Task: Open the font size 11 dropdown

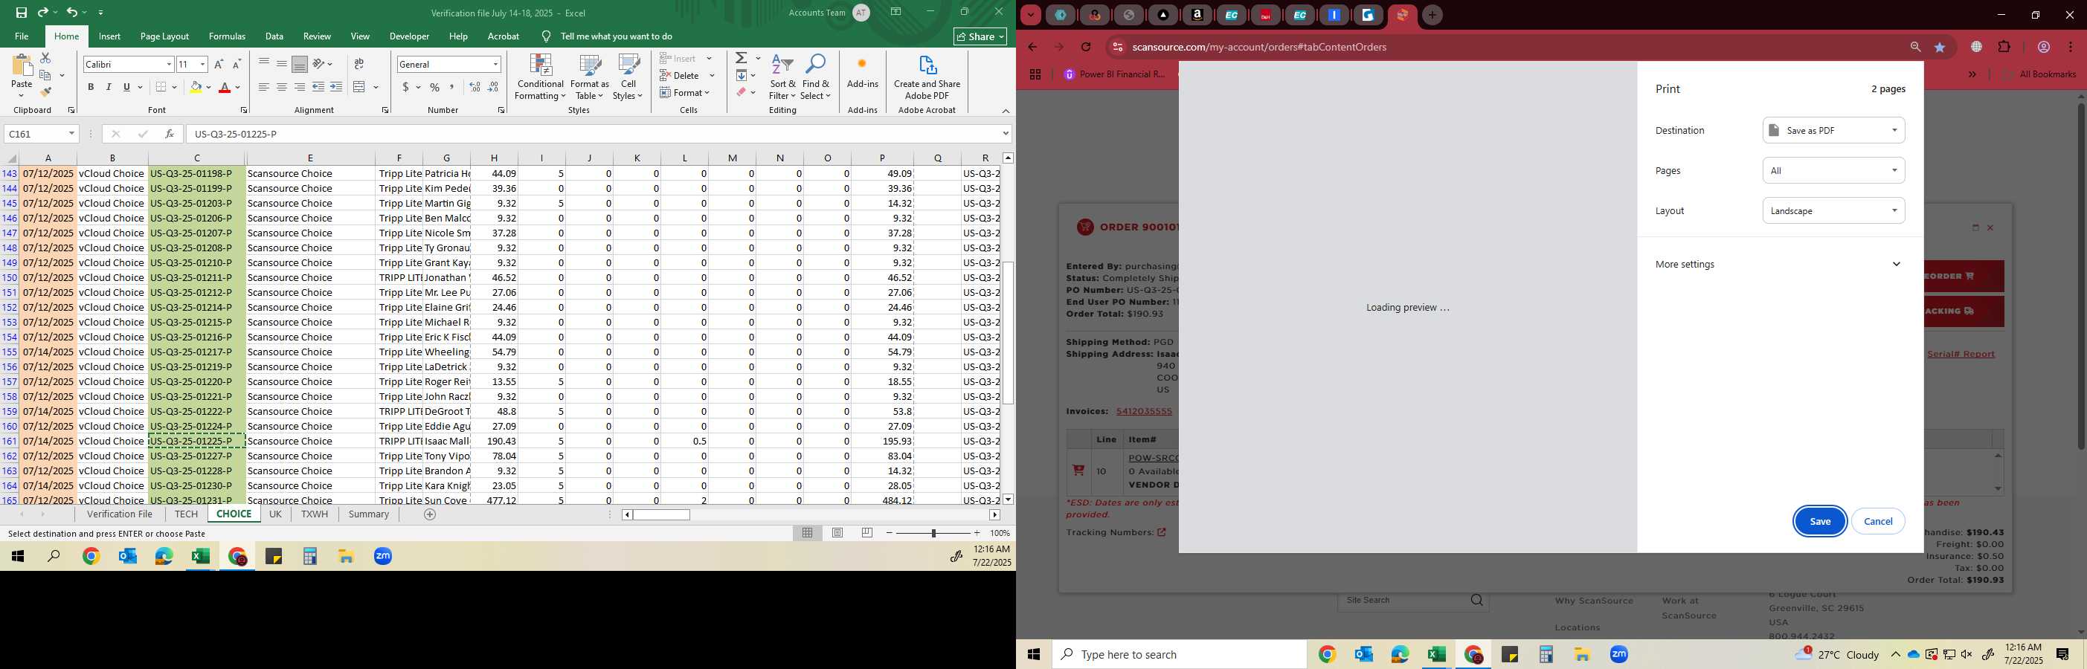Action: [x=202, y=64]
